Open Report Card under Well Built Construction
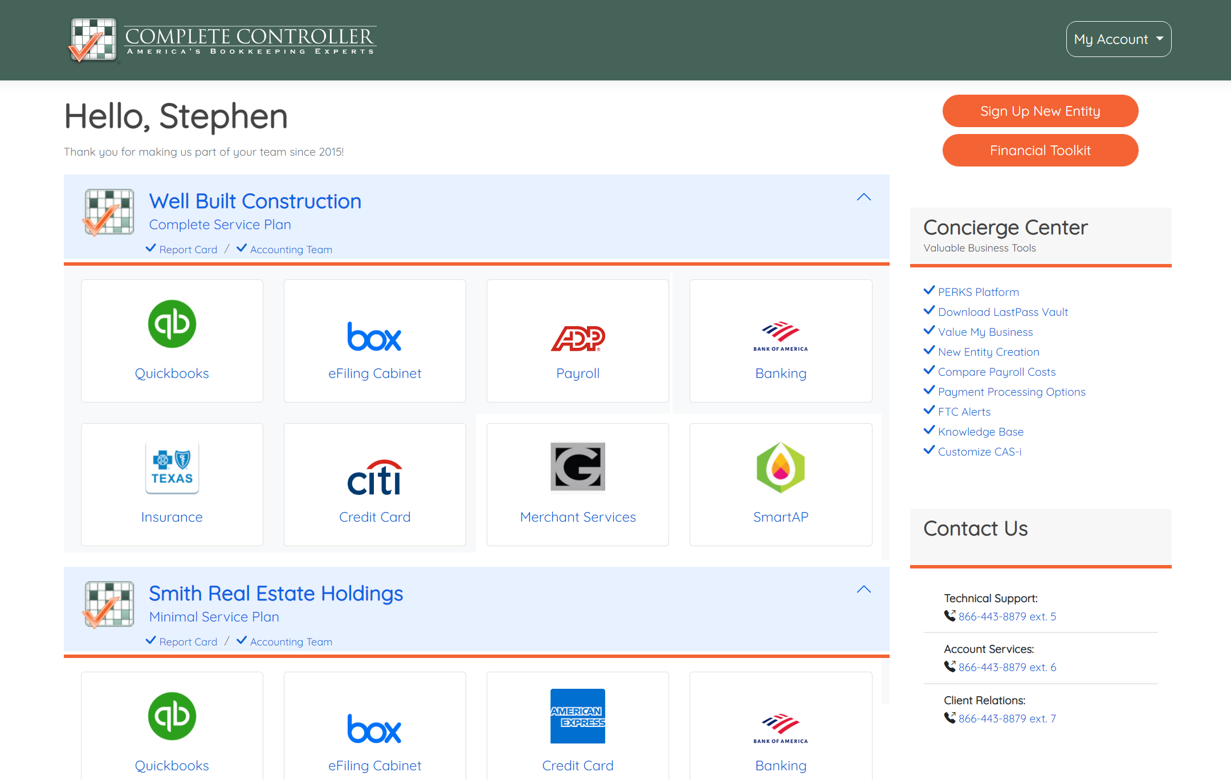Viewport: 1231px width, 780px height. (x=188, y=250)
